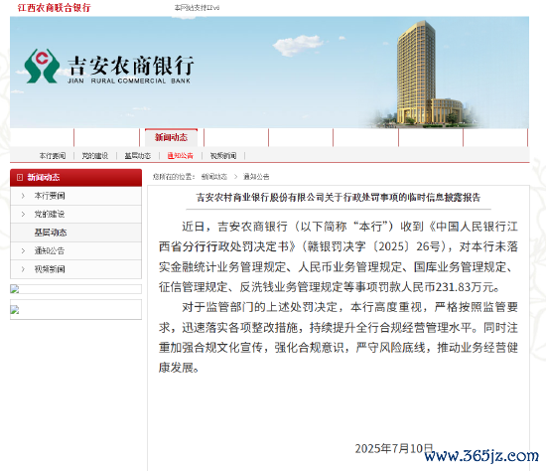Go to 新闻动态 in the breadcrumb
The height and width of the screenshot is (471, 546).
(214, 177)
